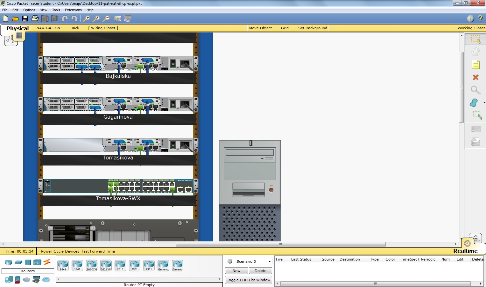Open the Custom Devices Dialog icon
486x287 pixels.
pyautogui.click(x=128, y=18)
